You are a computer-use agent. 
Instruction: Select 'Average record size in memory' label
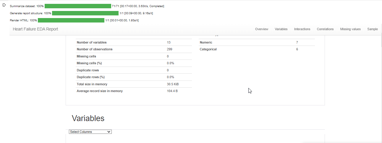(100, 91)
